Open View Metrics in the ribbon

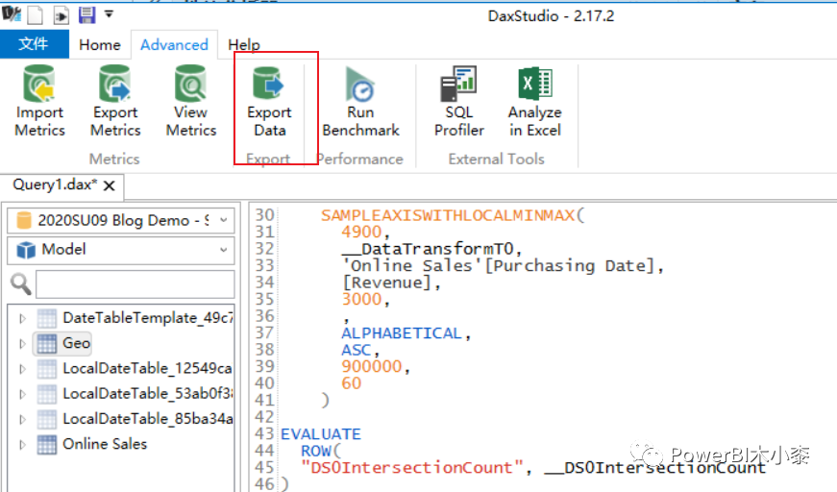click(x=190, y=102)
